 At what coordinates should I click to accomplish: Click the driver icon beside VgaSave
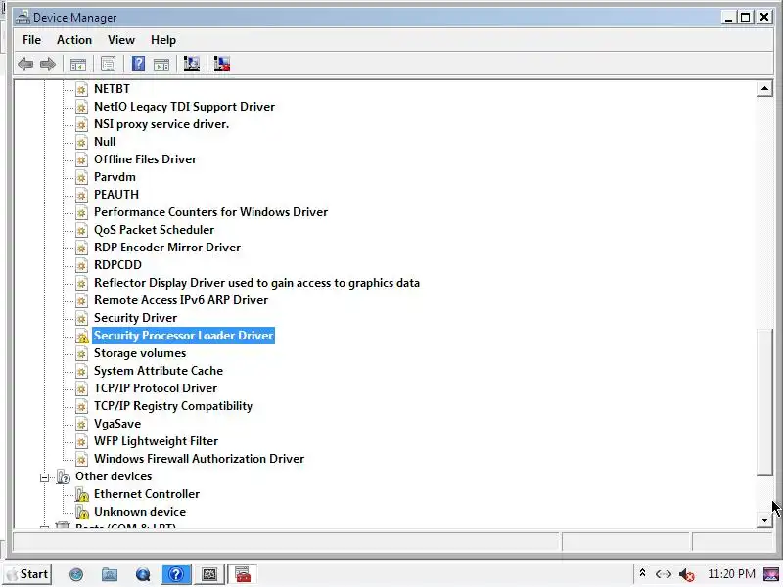tap(81, 425)
